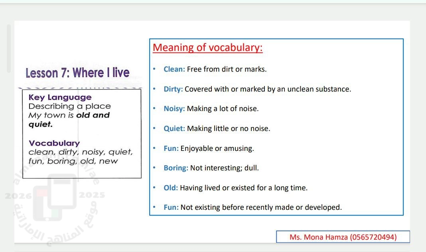Image resolution: width=426 pixels, height=252 pixels.
Task: Select the word 'Clean:' in the definitions list
Action: (174, 69)
